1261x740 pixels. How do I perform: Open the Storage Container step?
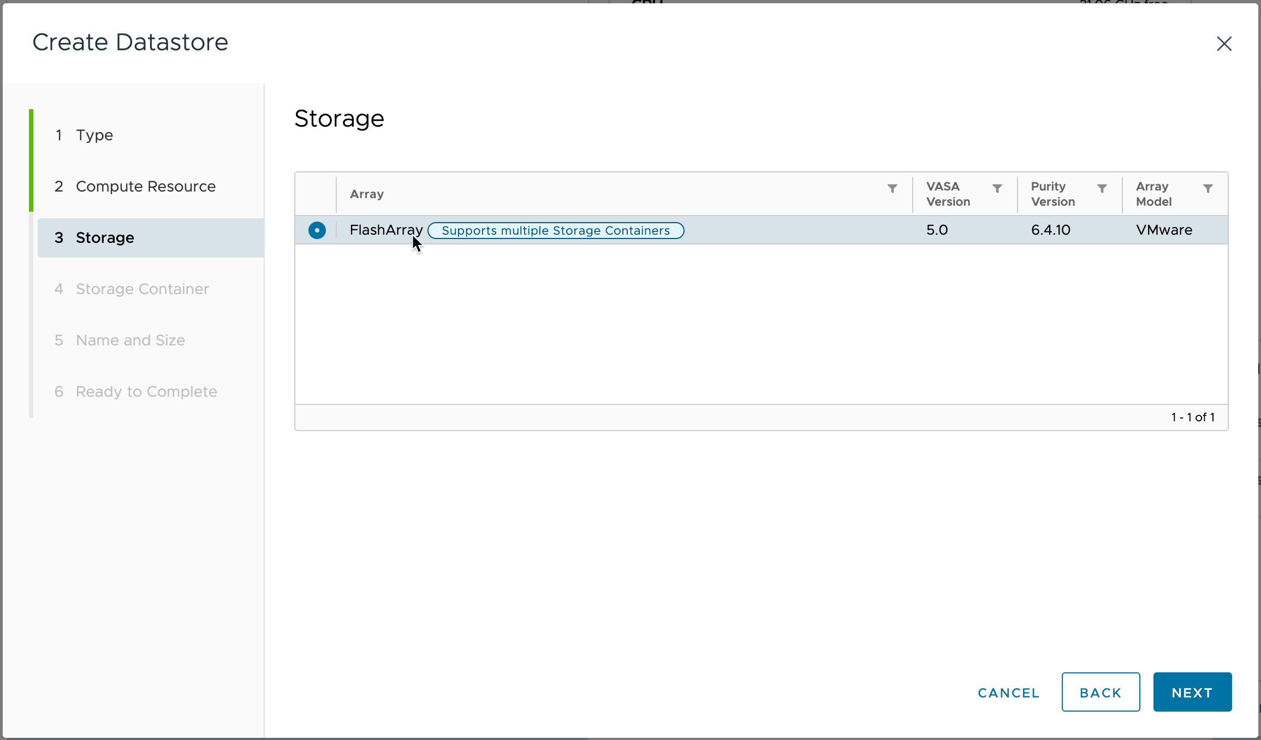(x=142, y=289)
